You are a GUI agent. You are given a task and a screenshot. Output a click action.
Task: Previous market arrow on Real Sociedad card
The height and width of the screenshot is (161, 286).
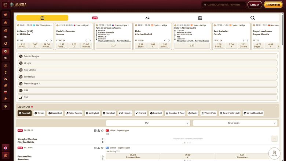pos(243,40)
